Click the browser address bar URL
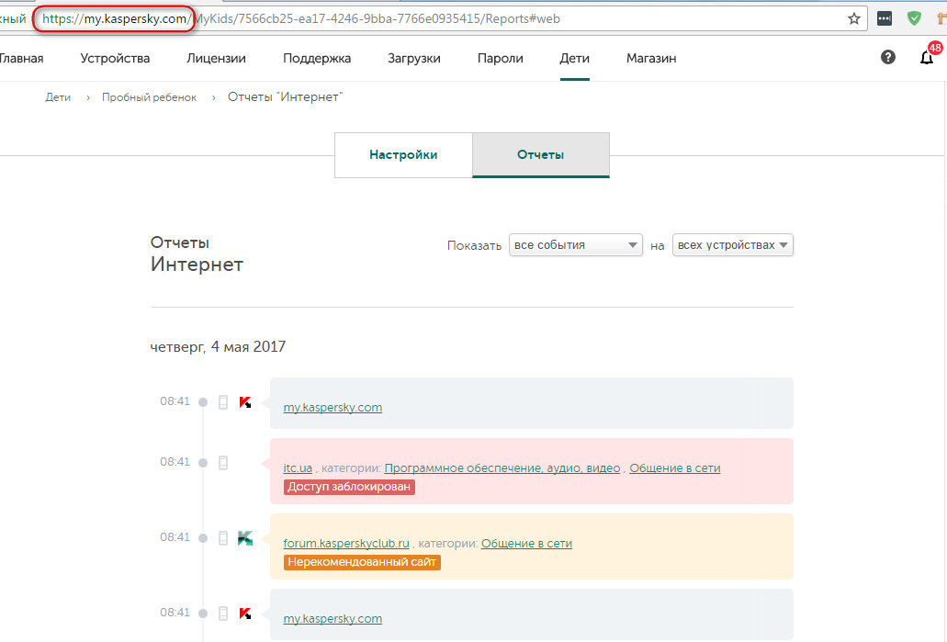This screenshot has width=947, height=642. tap(302, 18)
